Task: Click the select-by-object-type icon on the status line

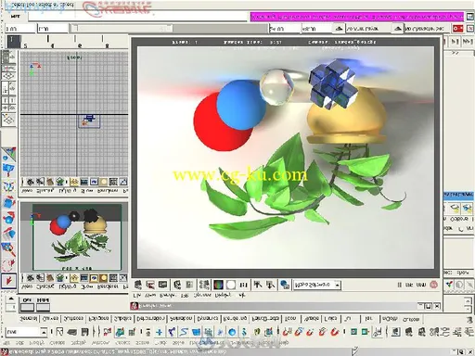Action: tap(120, 332)
